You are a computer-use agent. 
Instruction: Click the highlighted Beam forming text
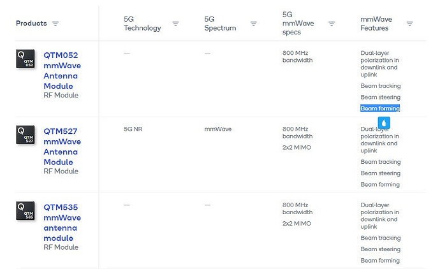(x=380, y=108)
